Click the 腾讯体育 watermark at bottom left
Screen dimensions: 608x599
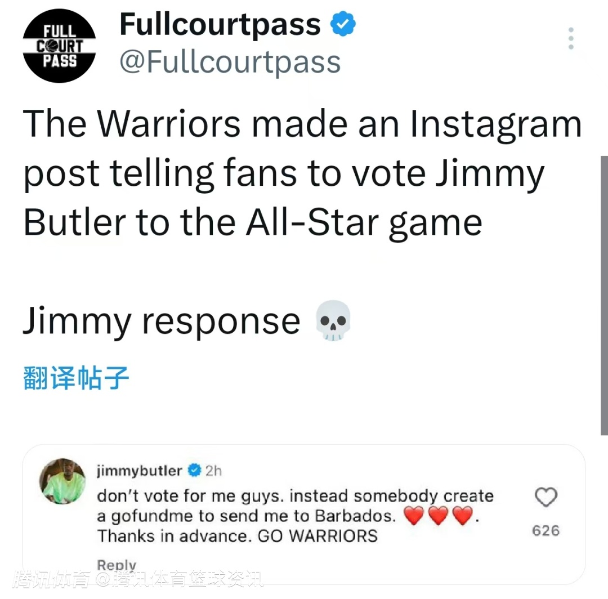(x=51, y=580)
